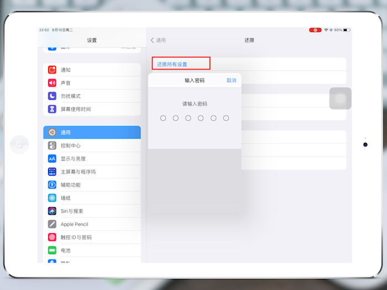
Task: Tap the 设置 sidebar title
Action: click(92, 40)
